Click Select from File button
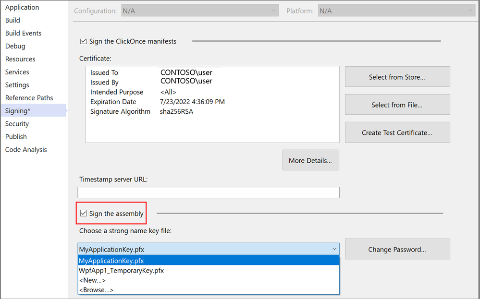This screenshot has height=299, width=480. (397, 105)
